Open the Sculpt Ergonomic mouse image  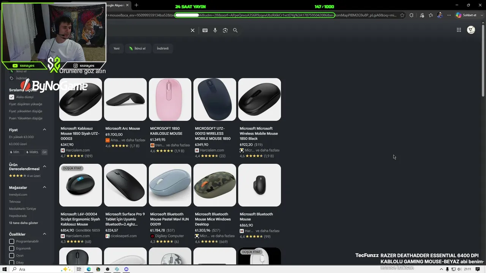[x=80, y=185]
